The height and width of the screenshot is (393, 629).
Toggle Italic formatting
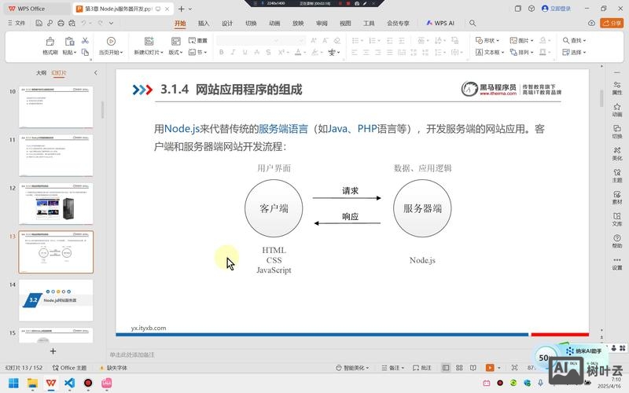(x=233, y=52)
